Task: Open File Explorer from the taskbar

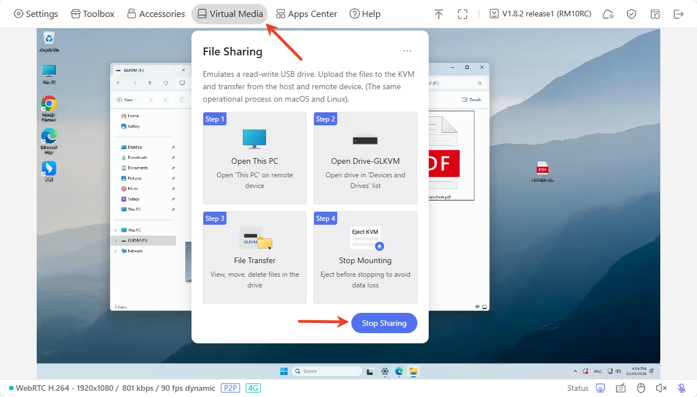Action: 413,371
